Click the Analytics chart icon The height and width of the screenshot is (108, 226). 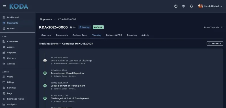point(4,104)
